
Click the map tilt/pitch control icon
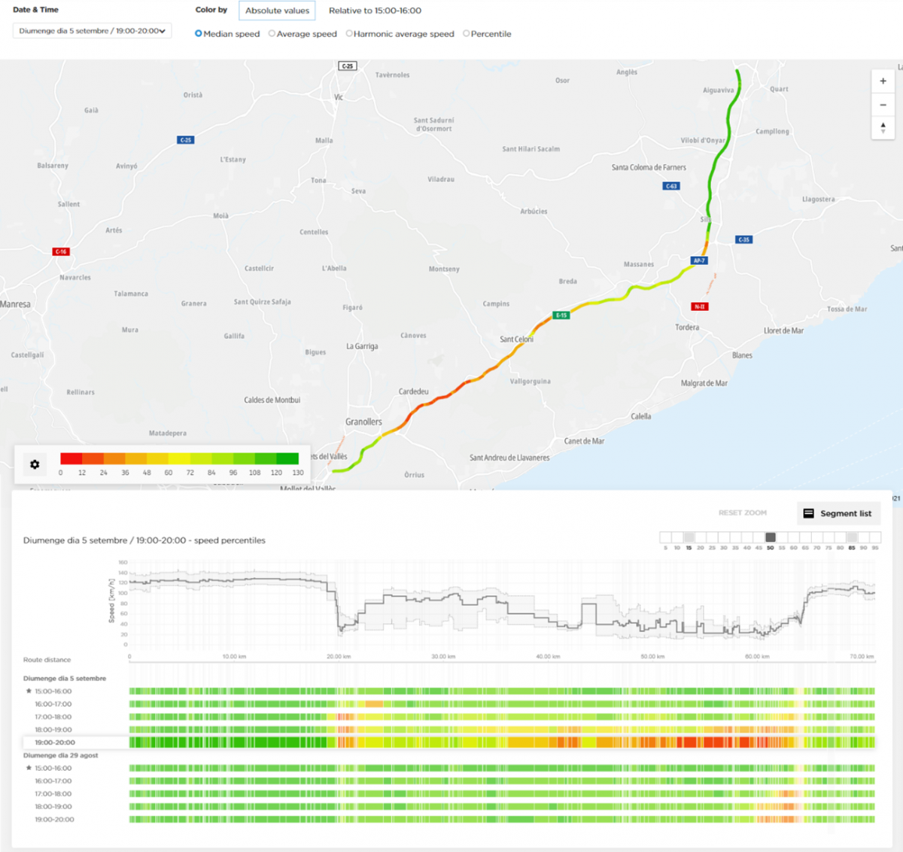pyautogui.click(x=882, y=128)
